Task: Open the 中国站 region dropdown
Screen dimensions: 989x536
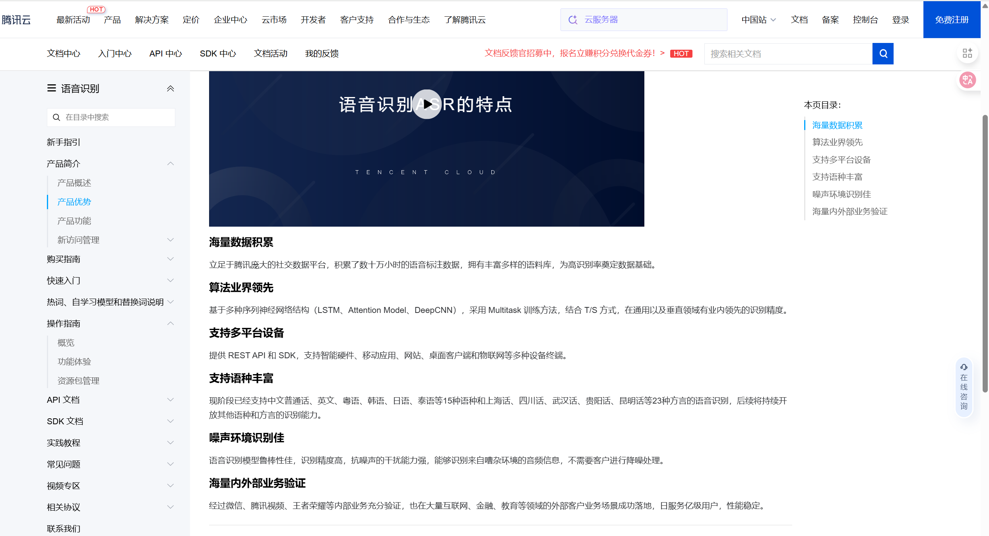Action: click(x=758, y=20)
